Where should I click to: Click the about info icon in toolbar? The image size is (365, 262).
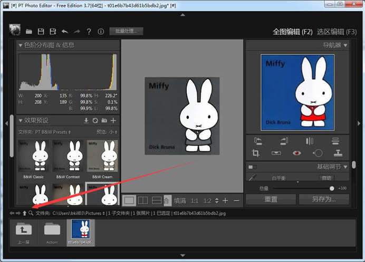[101, 32]
